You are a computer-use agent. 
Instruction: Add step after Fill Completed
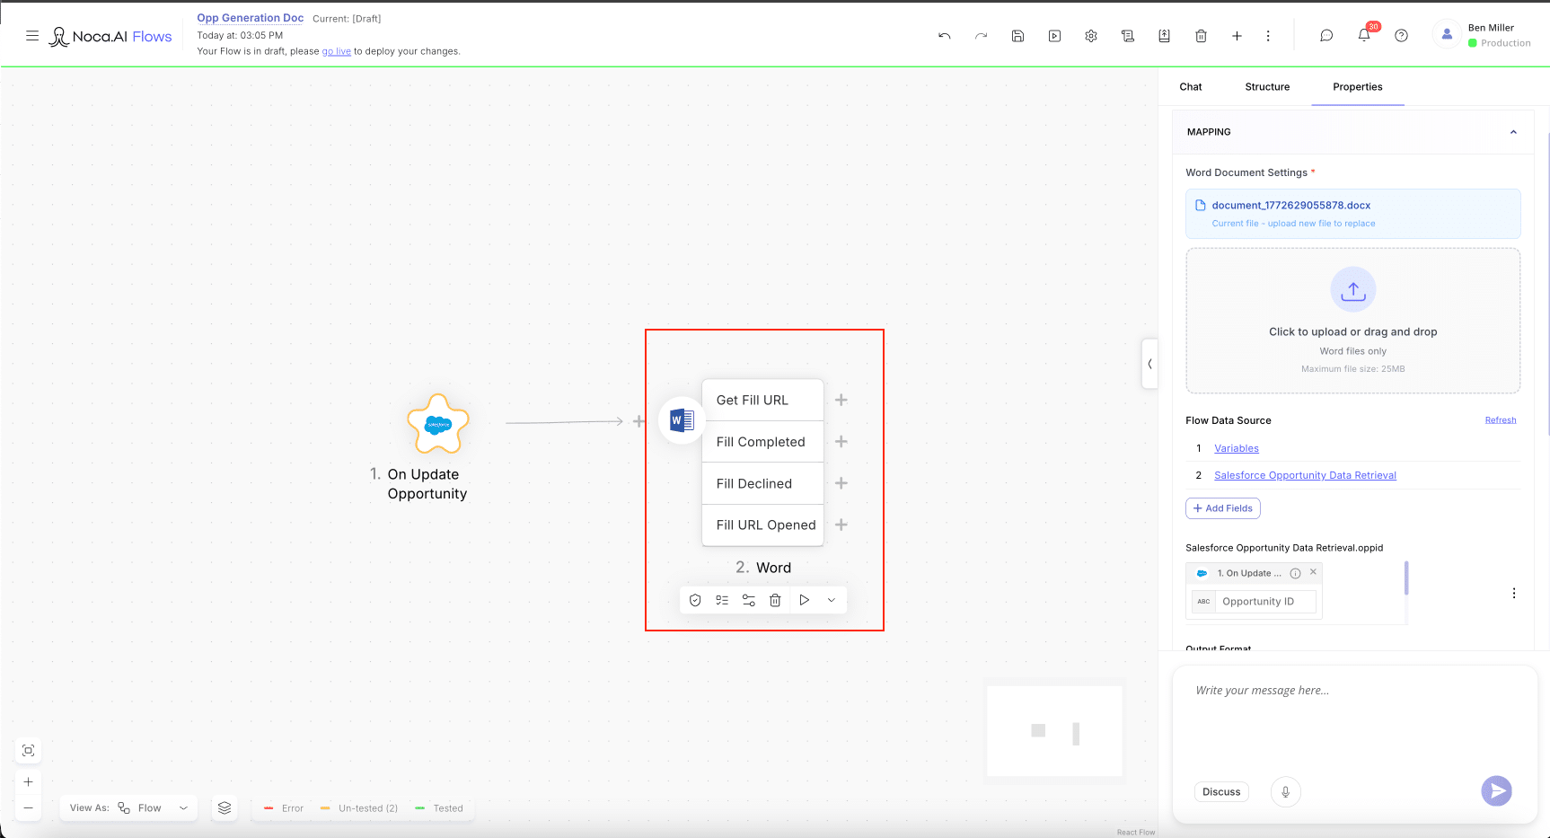[841, 442]
